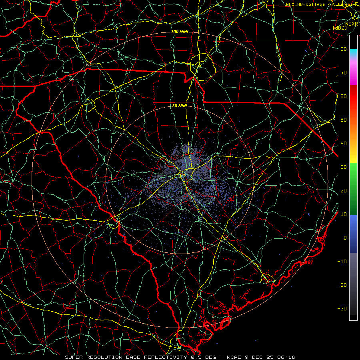Click the "SUPER-RESOLUTION BASE REFLECTIVITY" caption text
This screenshot has height=360, width=360.
[x=126, y=357]
